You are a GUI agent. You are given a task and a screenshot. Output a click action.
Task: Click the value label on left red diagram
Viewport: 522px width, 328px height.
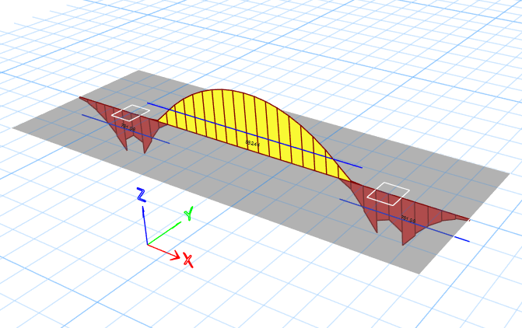coord(128,127)
